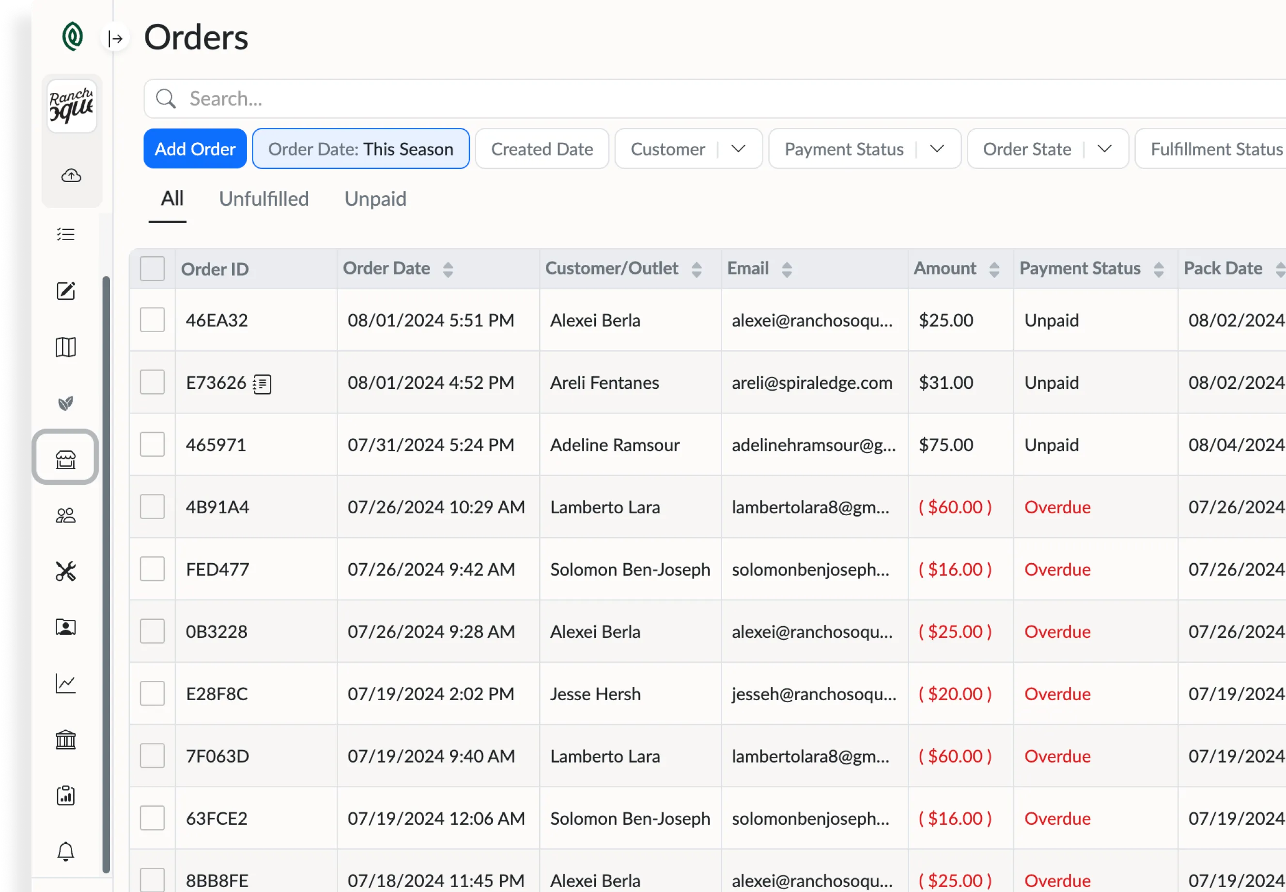Open the notifications bell icon
Screen dimensions: 1286x892
click(x=65, y=851)
